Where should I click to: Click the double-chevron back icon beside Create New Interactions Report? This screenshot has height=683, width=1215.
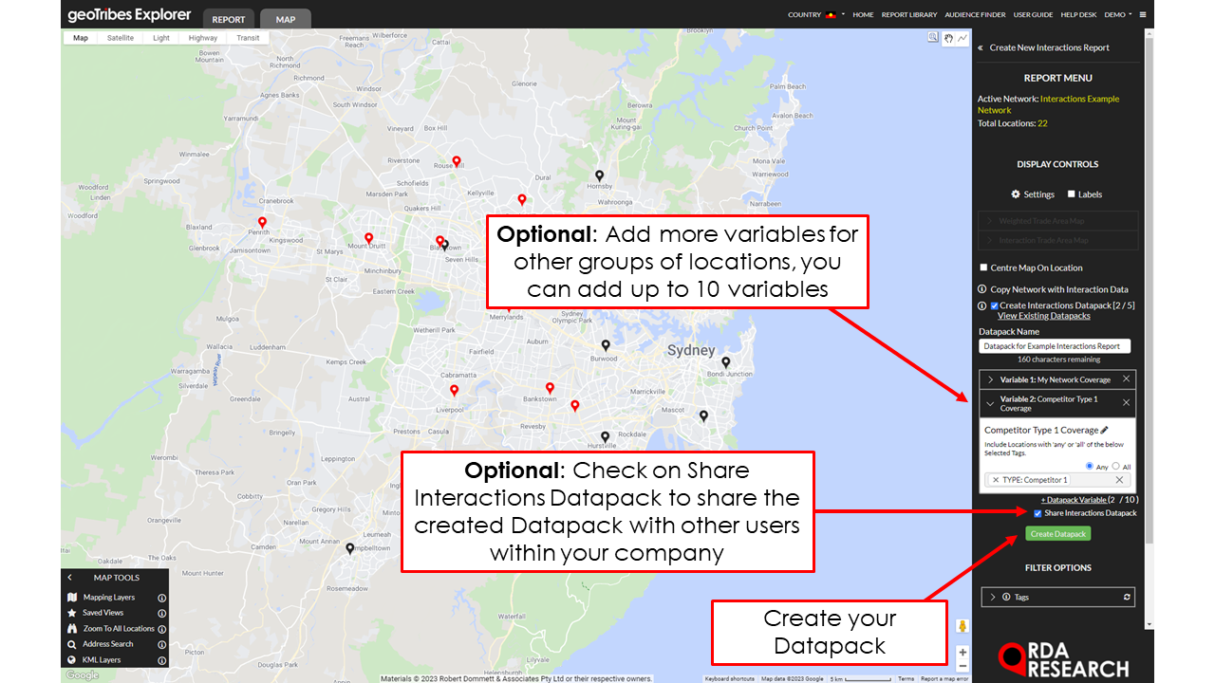[981, 47]
